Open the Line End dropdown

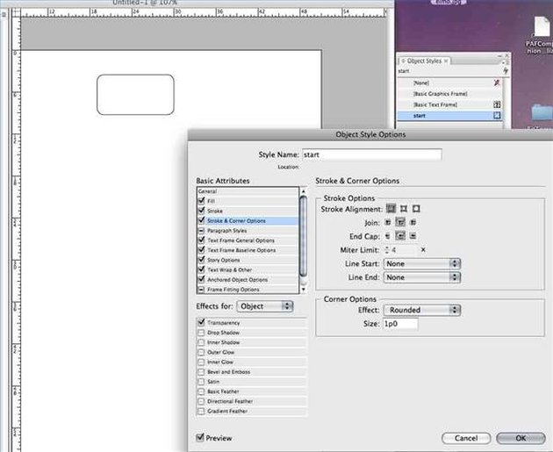click(x=422, y=277)
